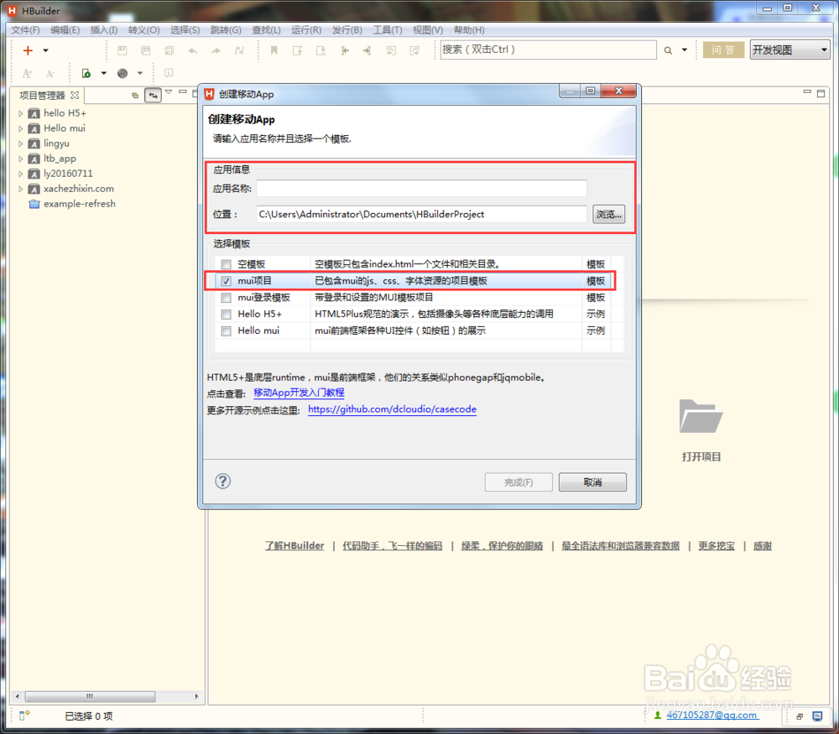Close the 项目管理器 tab X icon

click(x=75, y=96)
